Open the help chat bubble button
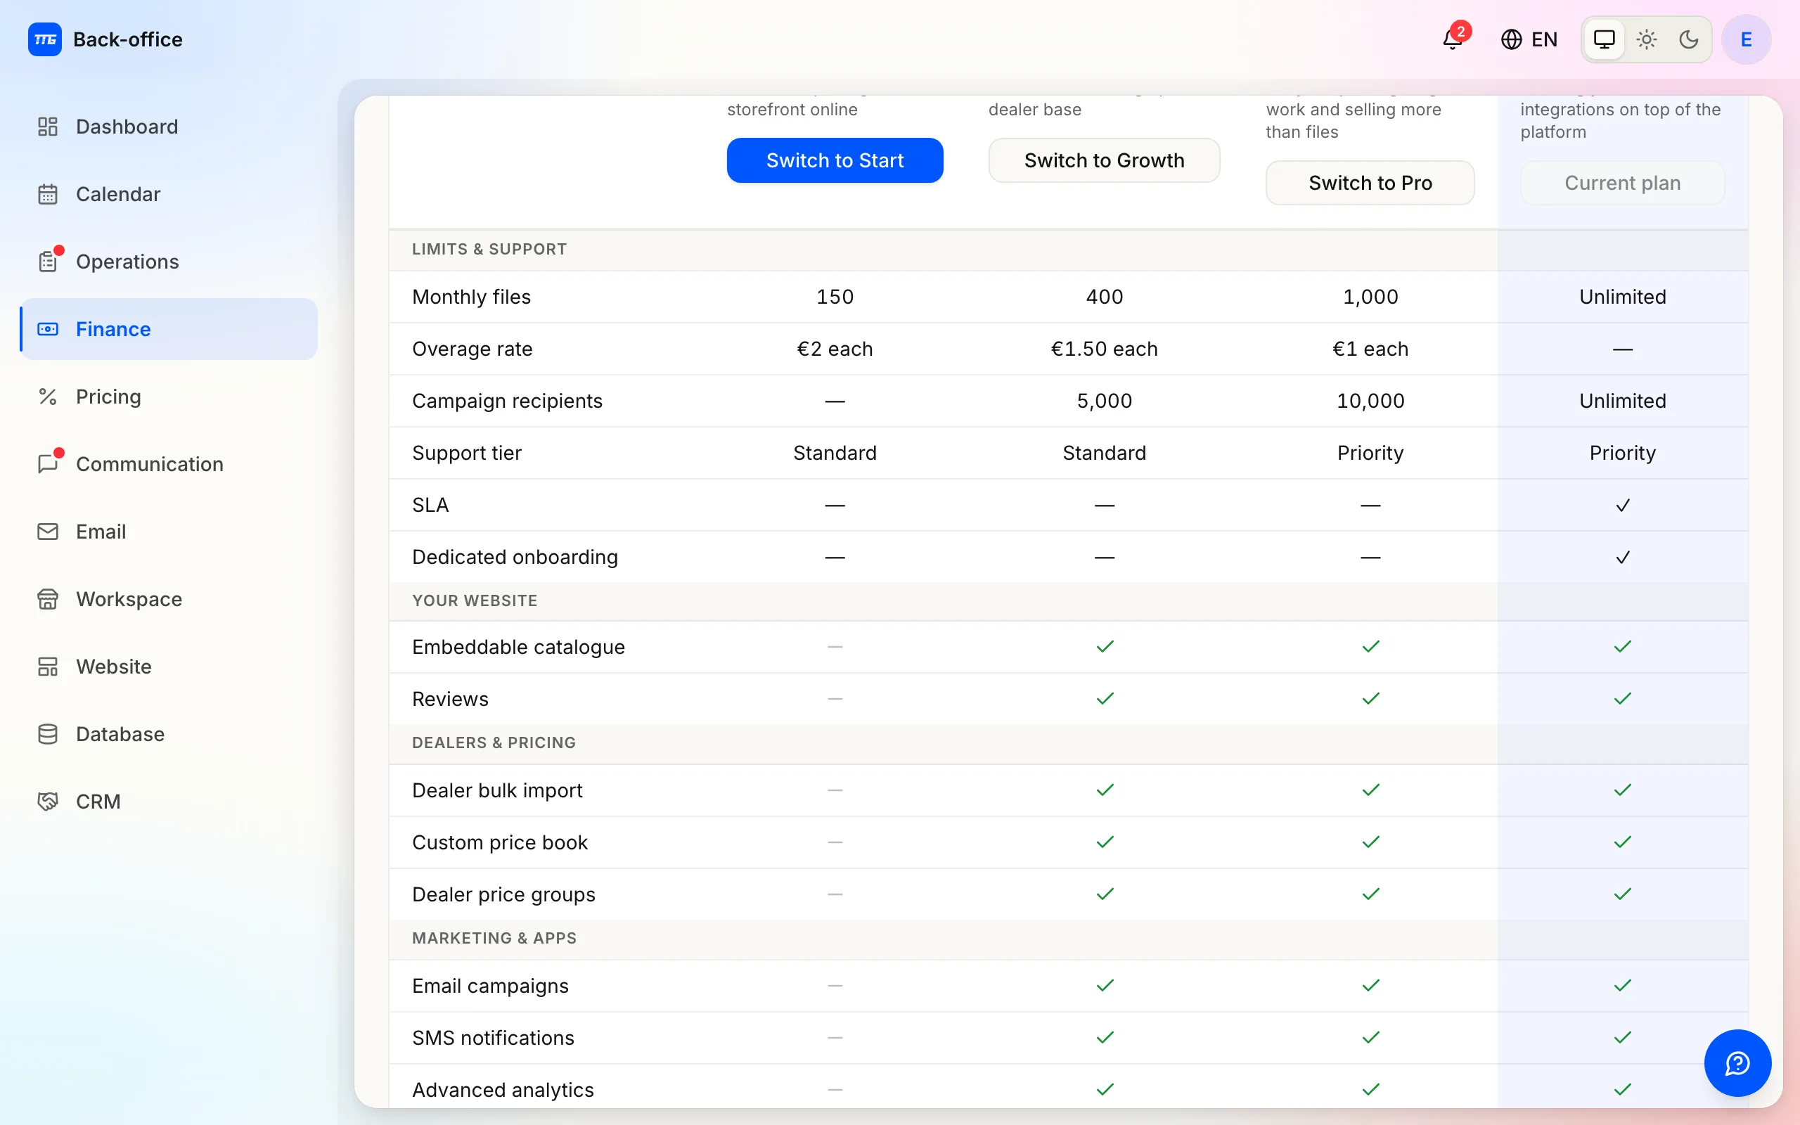 point(1737,1062)
